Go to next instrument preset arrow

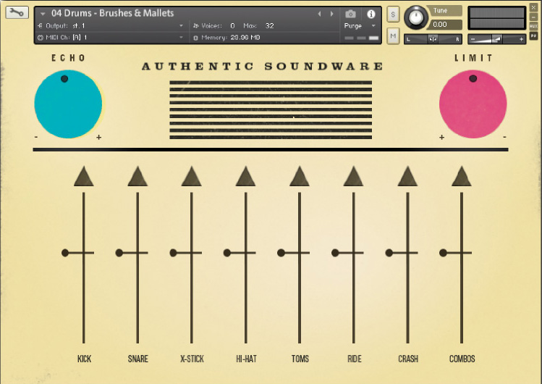[332, 14]
